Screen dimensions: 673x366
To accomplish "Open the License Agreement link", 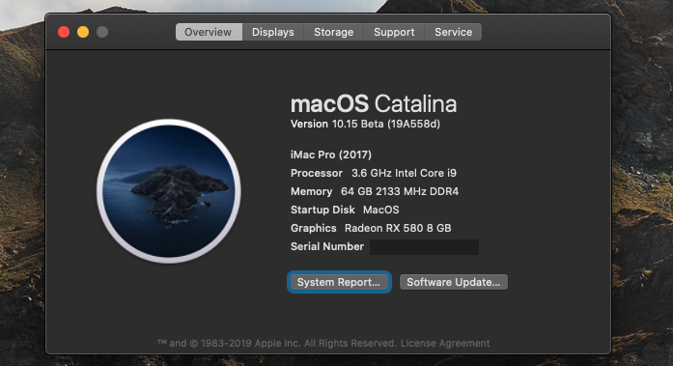I will coord(445,343).
